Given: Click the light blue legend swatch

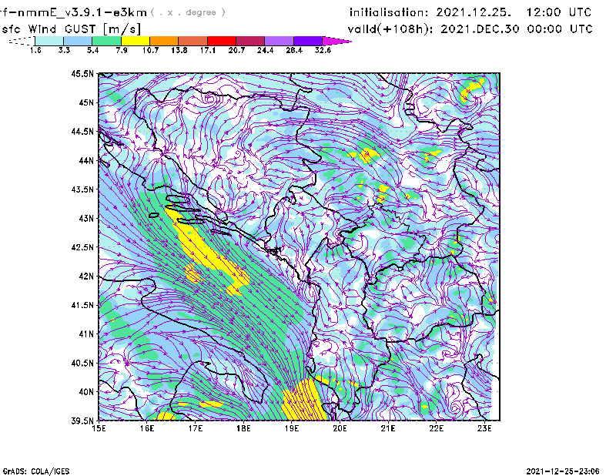Looking at the screenshot, I should pyautogui.click(x=78, y=41).
